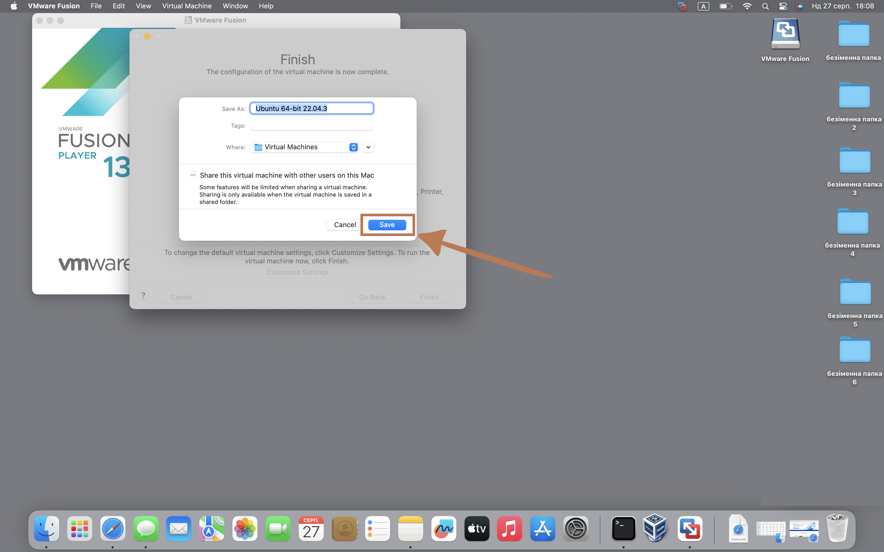Edit the Save As name field
This screenshot has width=884, height=552.
click(x=312, y=108)
